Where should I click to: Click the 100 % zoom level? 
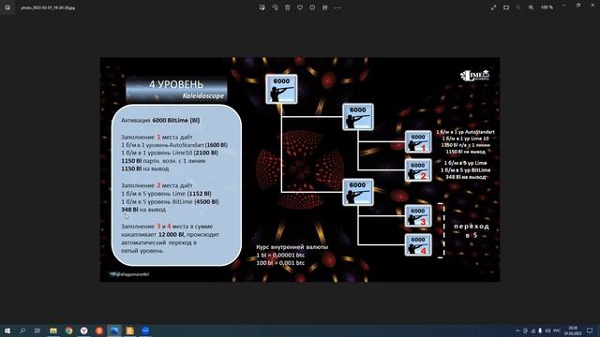(547, 7)
